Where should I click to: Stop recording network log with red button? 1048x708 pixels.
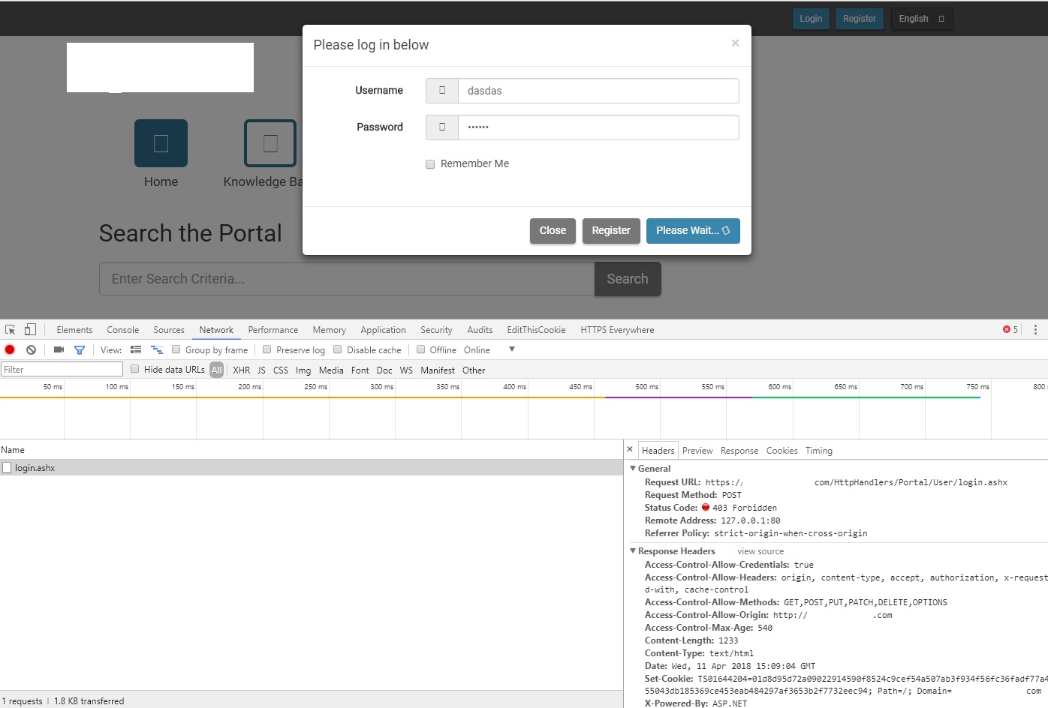[10, 350]
